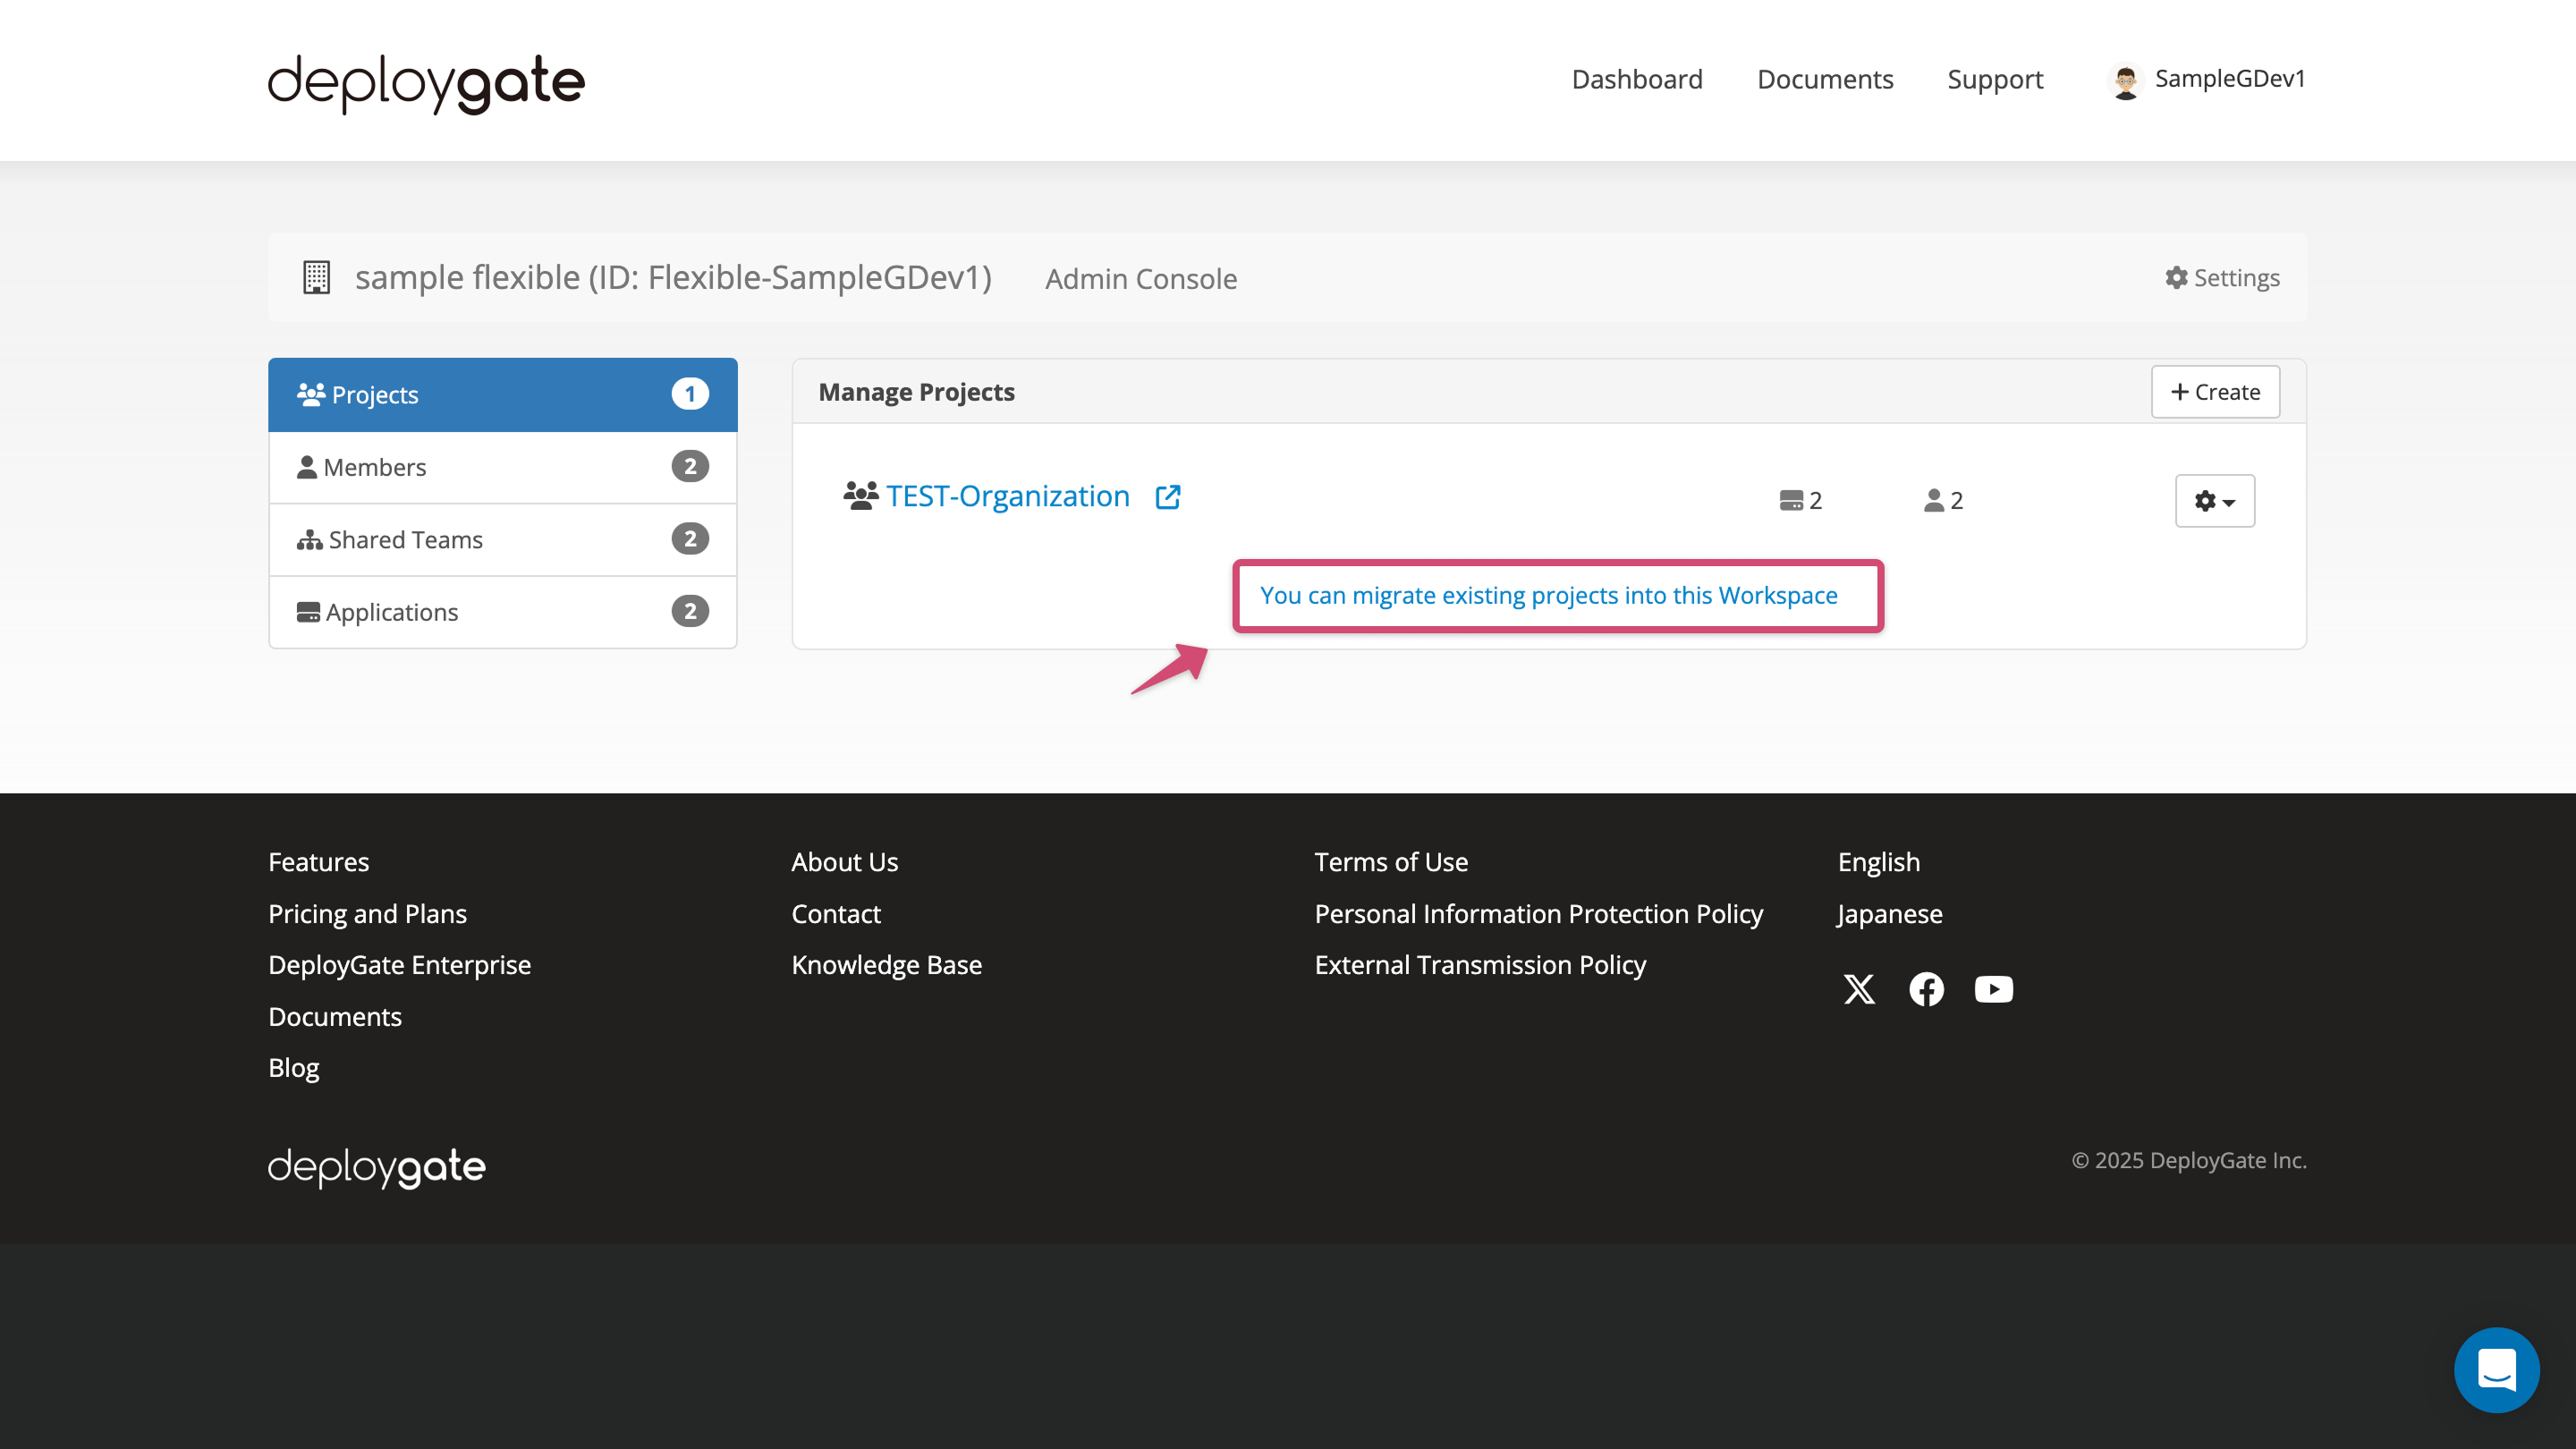Open the YouTube icon in the footer
This screenshot has width=2576, height=1449.
tap(1993, 989)
